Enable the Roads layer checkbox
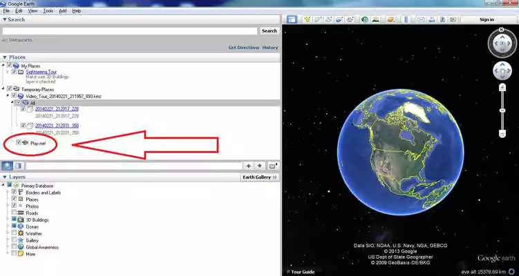This screenshot has width=519, height=276. point(14,213)
